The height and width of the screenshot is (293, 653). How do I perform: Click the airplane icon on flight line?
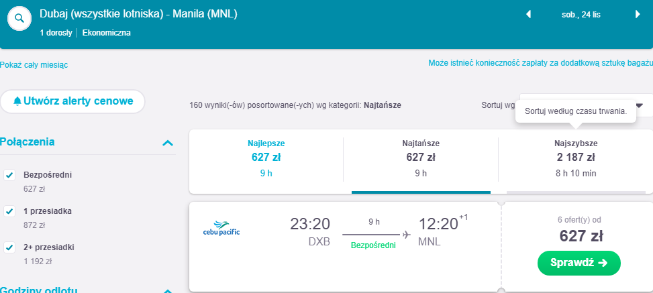point(406,234)
